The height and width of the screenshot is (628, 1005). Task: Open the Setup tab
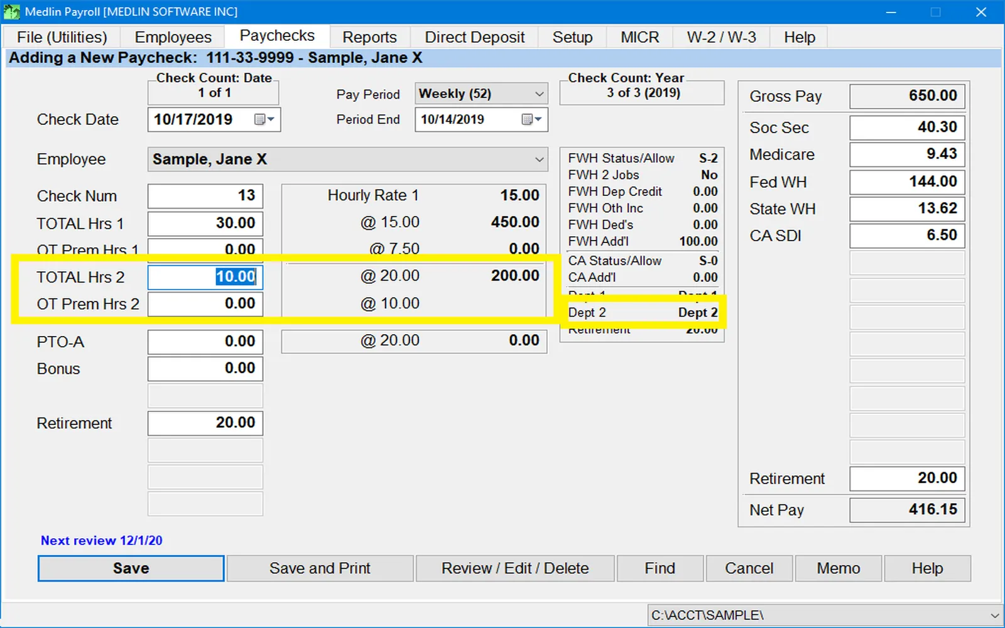click(x=572, y=37)
